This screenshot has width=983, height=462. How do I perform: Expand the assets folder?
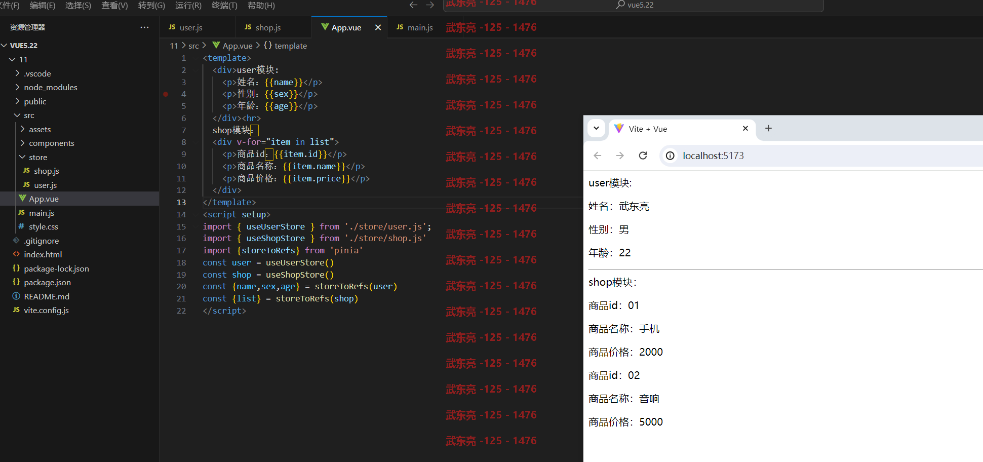tap(80, 129)
